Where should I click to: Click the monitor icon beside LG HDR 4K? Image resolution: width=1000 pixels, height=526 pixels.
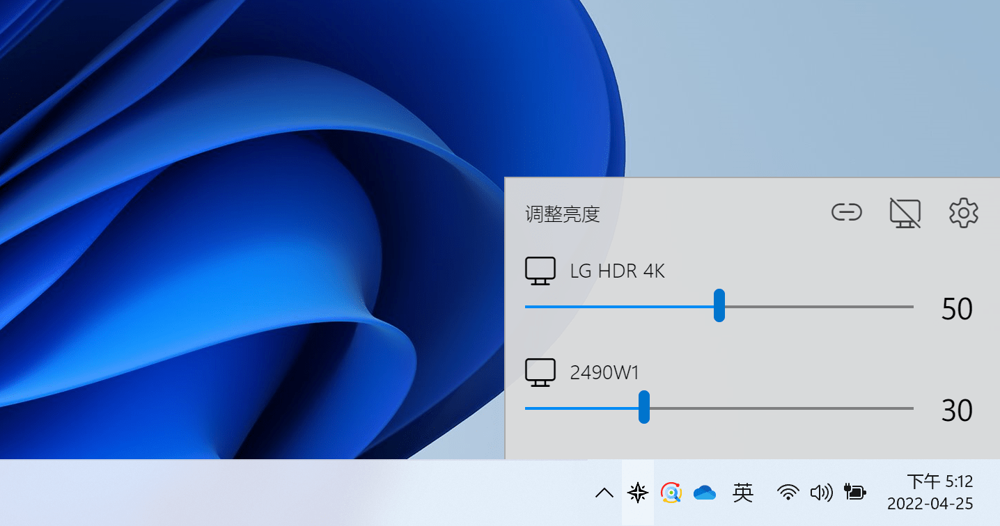click(x=540, y=271)
